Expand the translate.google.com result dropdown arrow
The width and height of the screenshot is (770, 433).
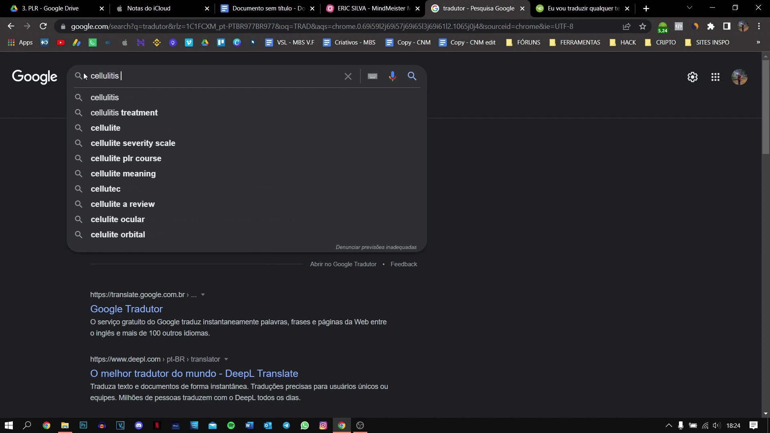[203, 295]
